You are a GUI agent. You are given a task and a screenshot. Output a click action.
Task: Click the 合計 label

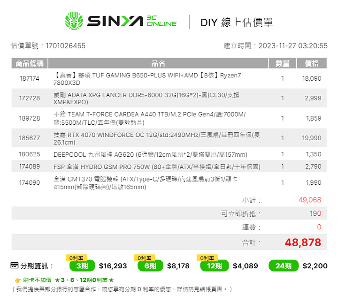click(251, 243)
